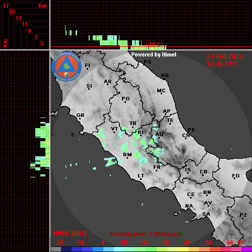This screenshot has width=252, height=252.
Task: Select the PZ city label
Action: (243, 215)
